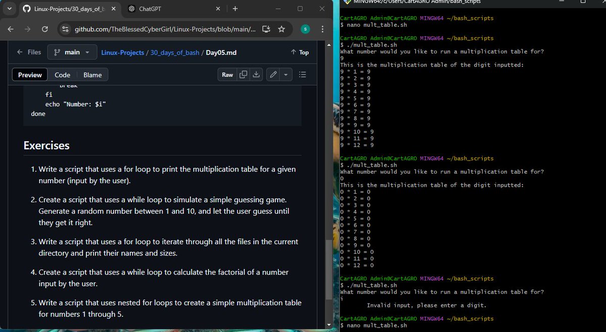Screen dimensions: 606x332
Task: Switch to the Linux-Projects GitHub tab
Action: pyautogui.click(x=70, y=9)
